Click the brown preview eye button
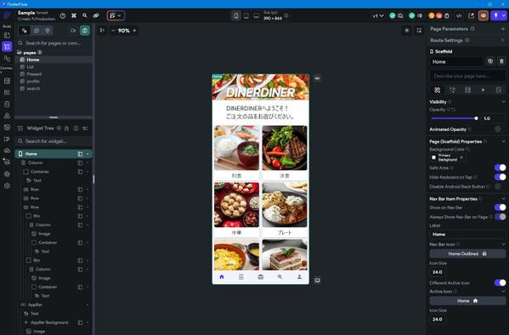The height and width of the screenshot is (335, 509). 483,15
